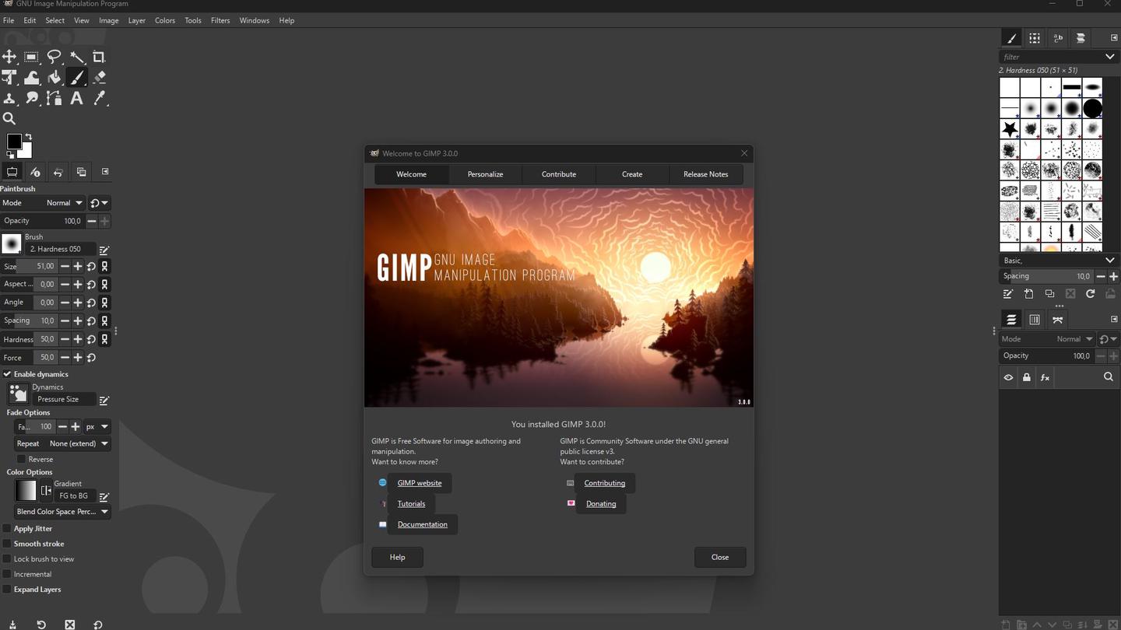Click the foreground color swatch

pos(13,141)
